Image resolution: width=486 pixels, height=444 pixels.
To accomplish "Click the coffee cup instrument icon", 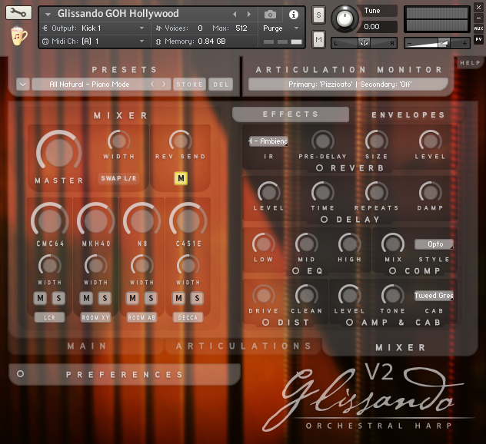I will 19,36.
